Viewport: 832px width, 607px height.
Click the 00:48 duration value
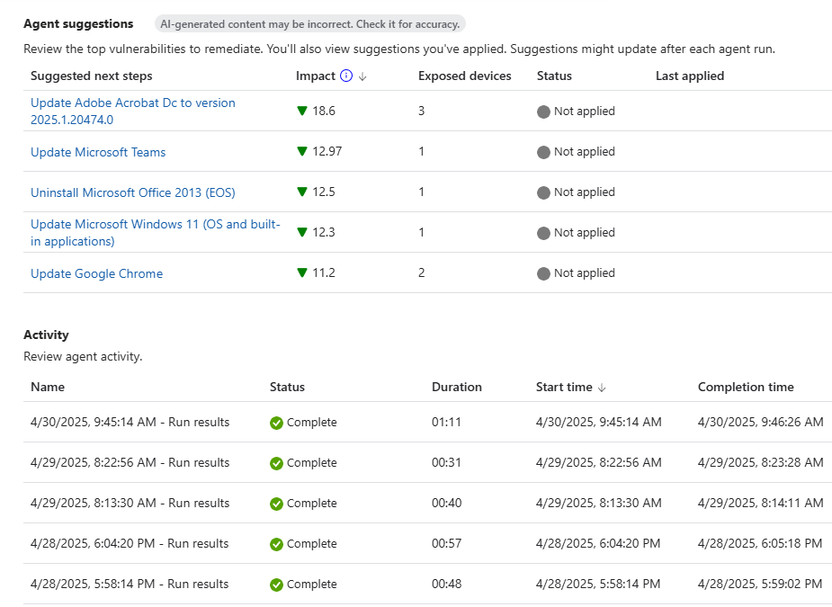(x=446, y=585)
